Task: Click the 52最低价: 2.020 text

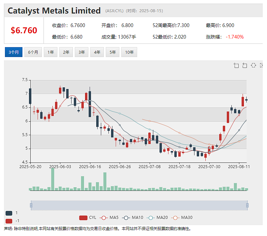Action: click(169, 37)
